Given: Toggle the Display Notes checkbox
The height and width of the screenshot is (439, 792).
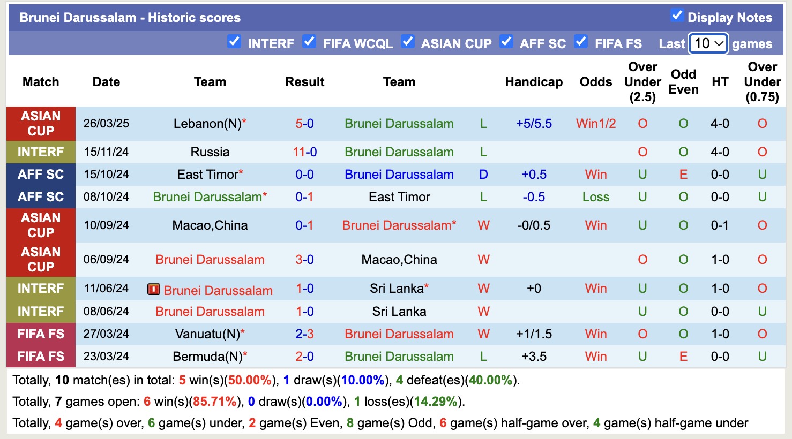Looking at the screenshot, I should point(677,16).
